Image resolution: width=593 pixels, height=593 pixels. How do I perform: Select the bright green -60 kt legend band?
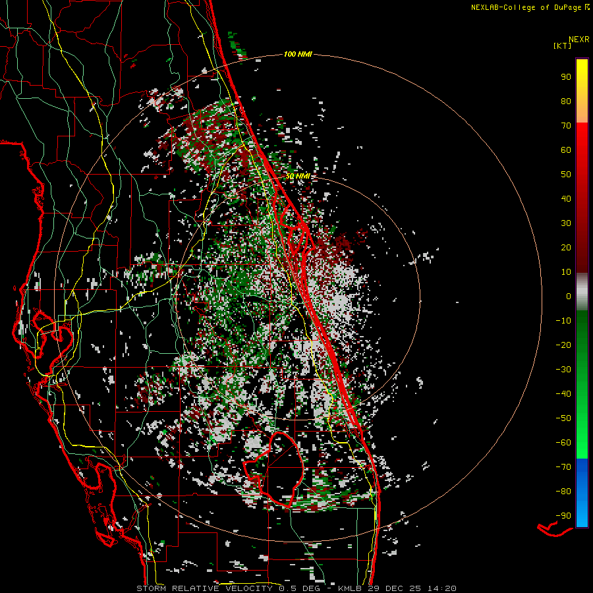(x=582, y=441)
